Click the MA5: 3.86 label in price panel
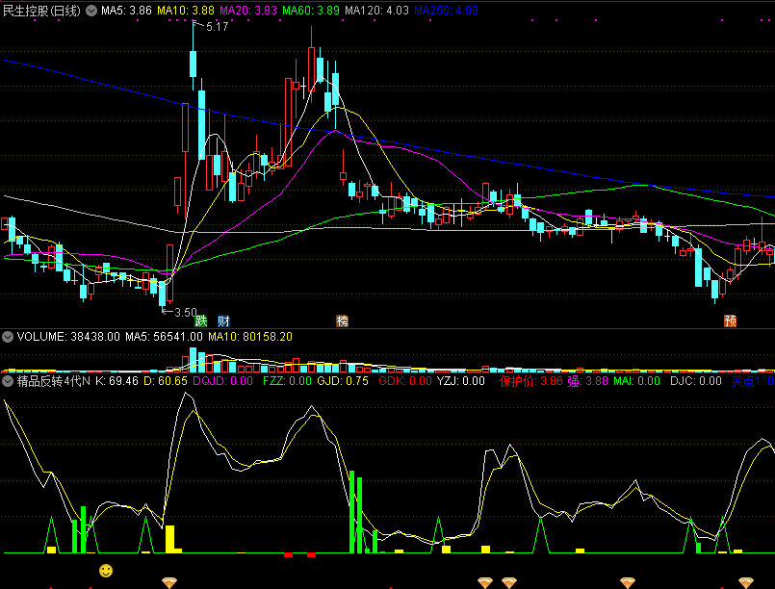Image resolution: width=775 pixels, height=589 pixels. pyautogui.click(x=126, y=11)
